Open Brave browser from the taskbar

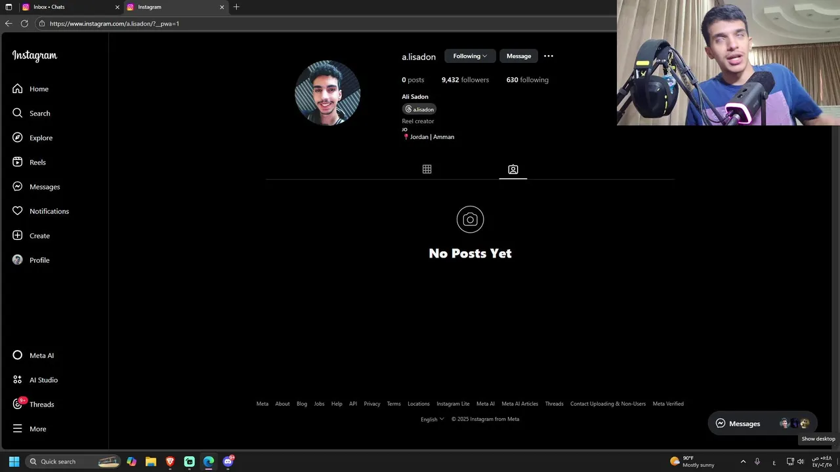[170, 462]
